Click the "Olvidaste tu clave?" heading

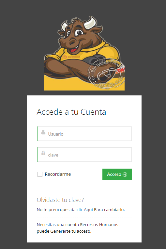(x=60, y=200)
